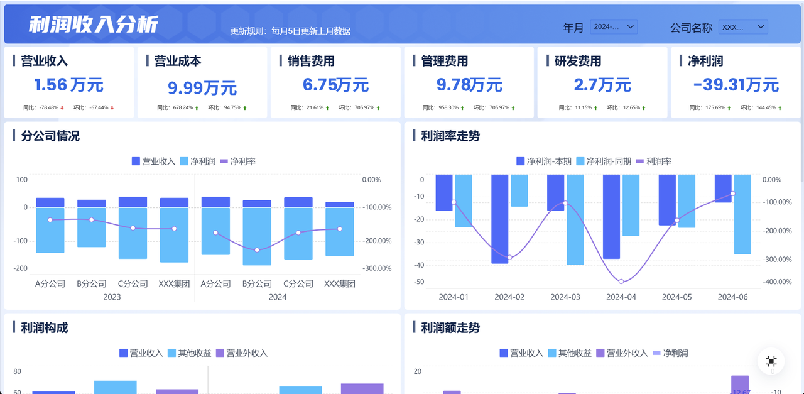
Task: Toggle 其他收益 legend in 利润构成 chart
Action: pos(190,353)
